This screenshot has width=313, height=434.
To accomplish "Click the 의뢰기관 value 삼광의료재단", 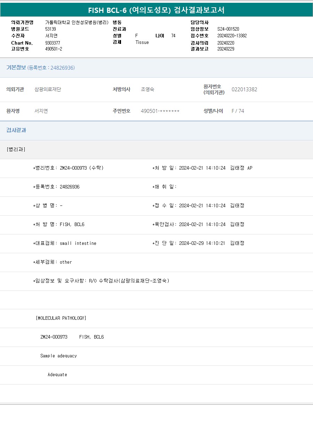I will (48, 90).
